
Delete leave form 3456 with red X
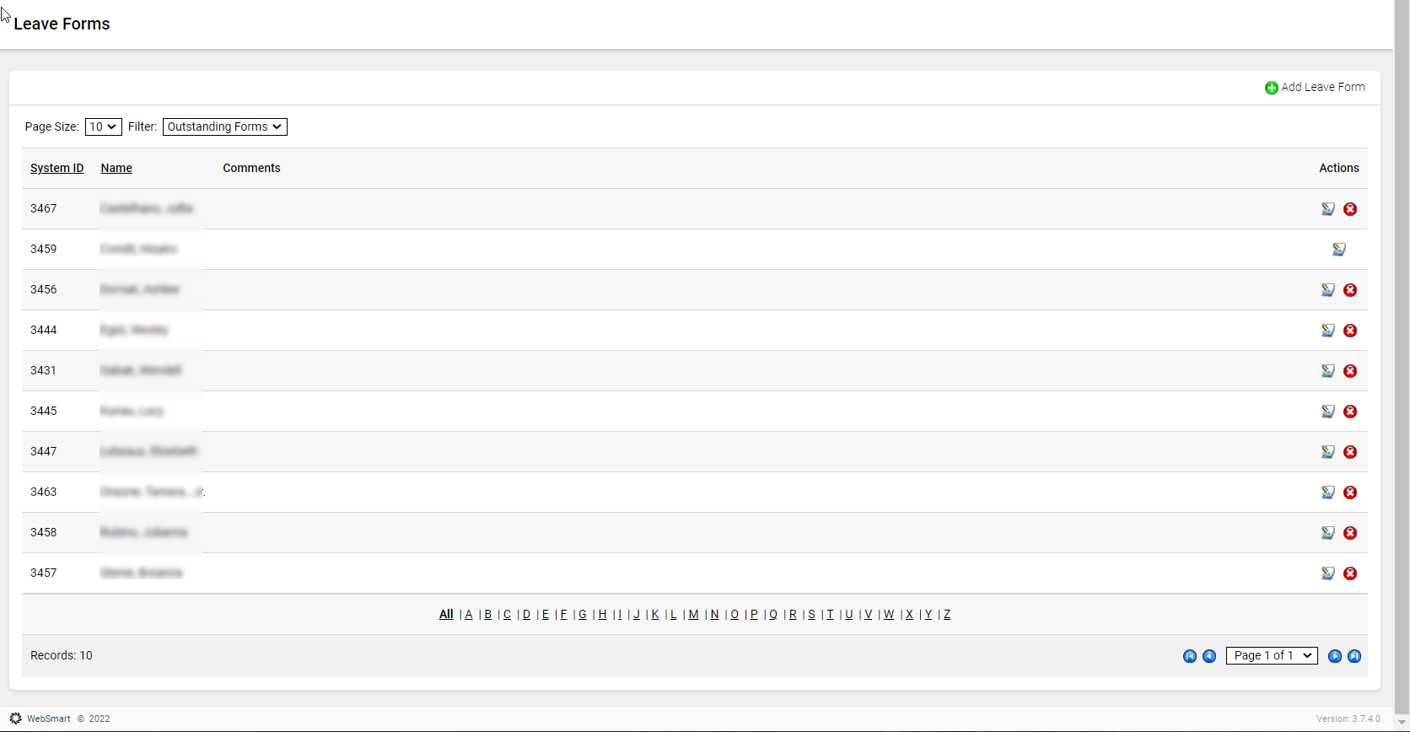pyautogui.click(x=1350, y=290)
